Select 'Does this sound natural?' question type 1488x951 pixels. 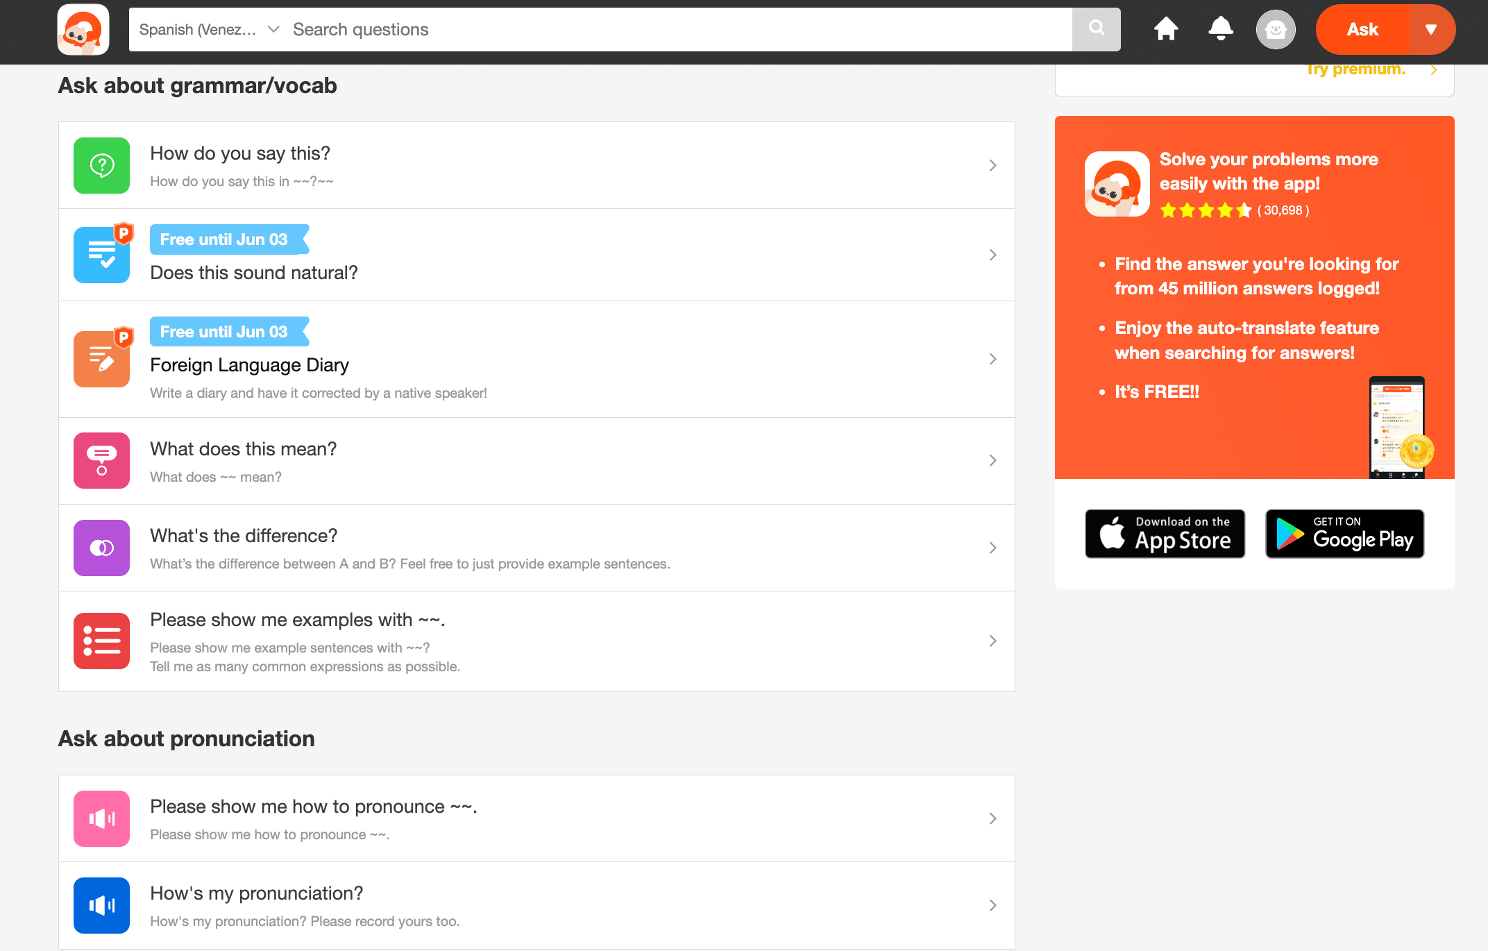254,273
